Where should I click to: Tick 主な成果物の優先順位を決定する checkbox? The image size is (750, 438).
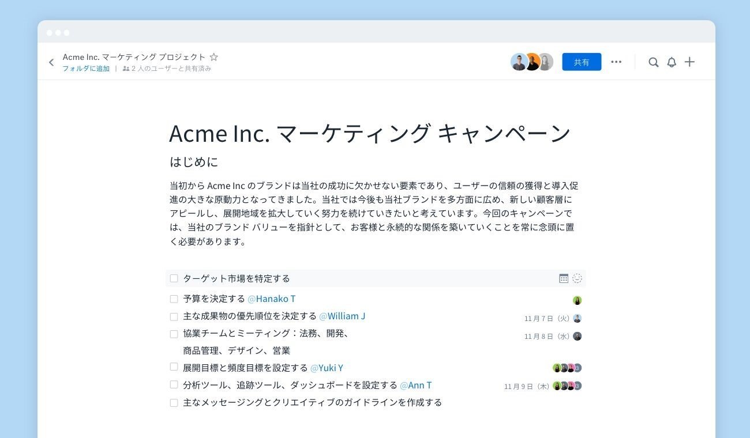coord(174,316)
